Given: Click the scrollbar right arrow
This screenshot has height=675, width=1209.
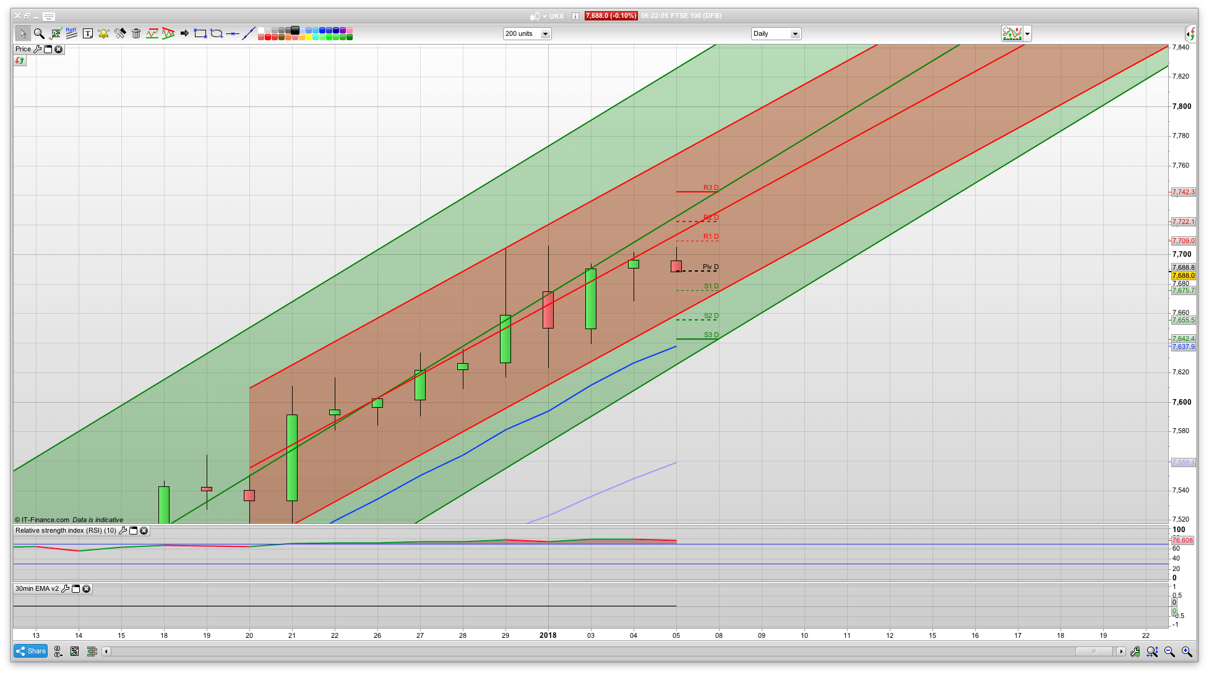Looking at the screenshot, I should pos(1121,651).
